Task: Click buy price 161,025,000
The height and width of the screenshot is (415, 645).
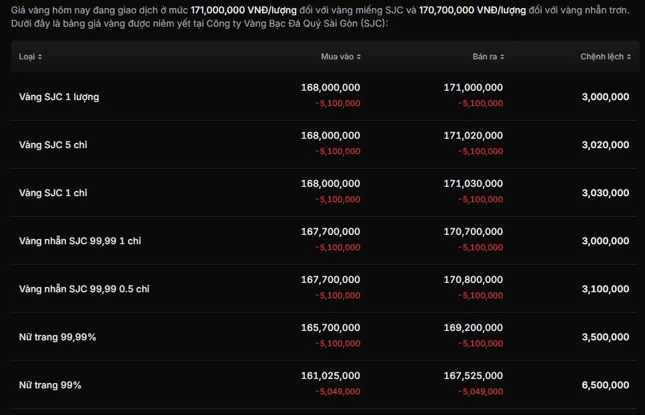Action: [x=330, y=376]
